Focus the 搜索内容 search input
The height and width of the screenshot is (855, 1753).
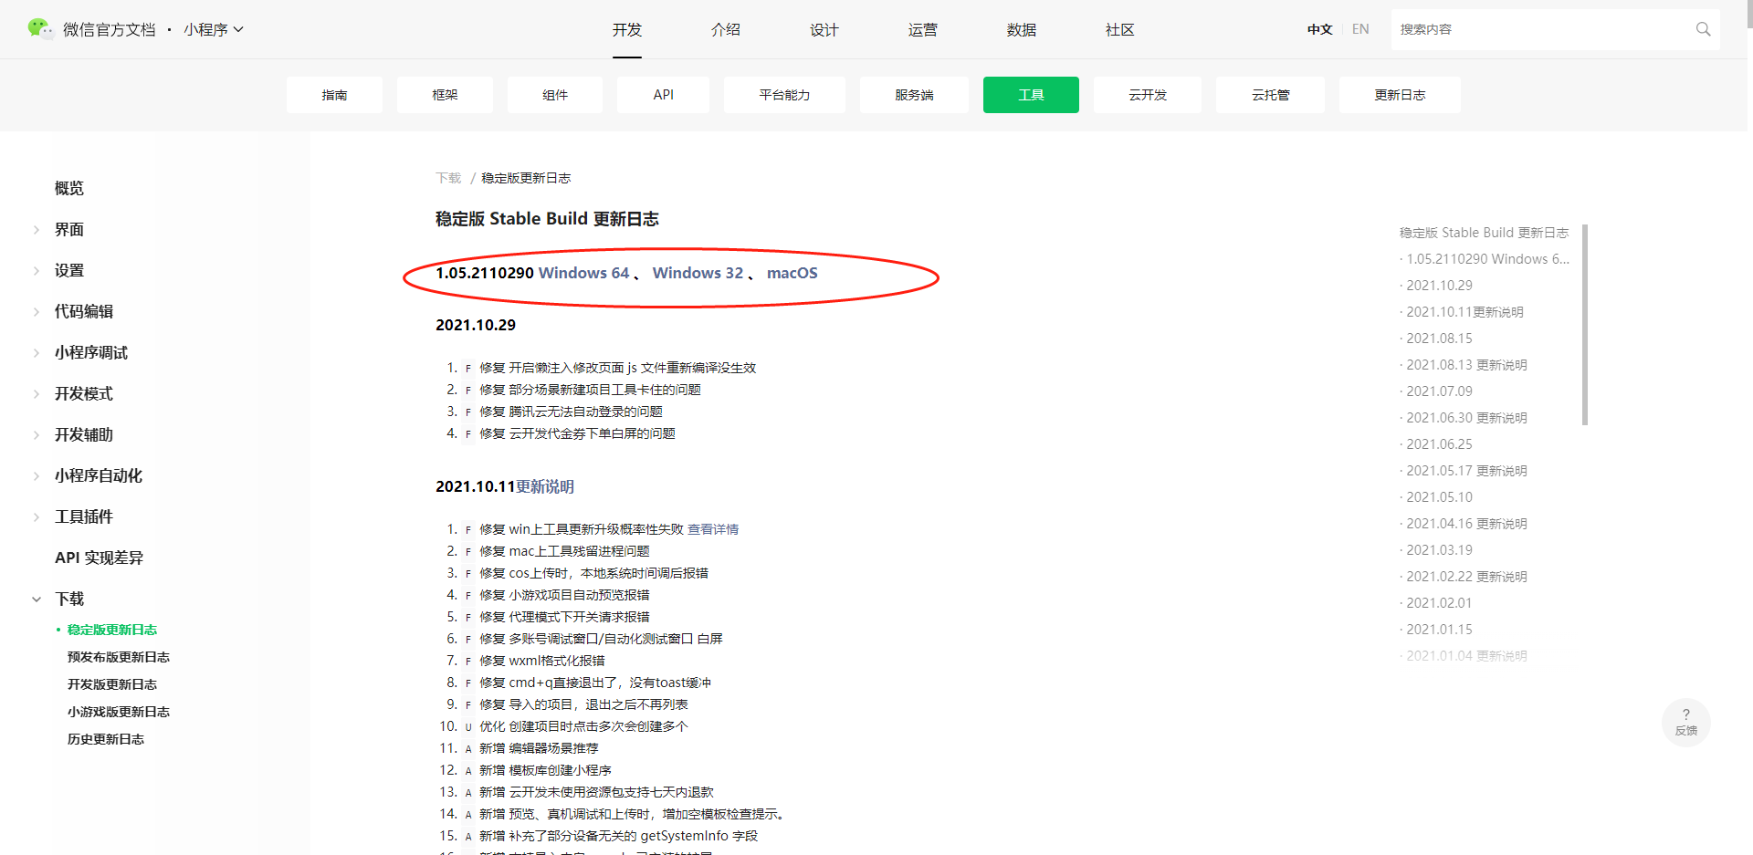tap(1543, 29)
